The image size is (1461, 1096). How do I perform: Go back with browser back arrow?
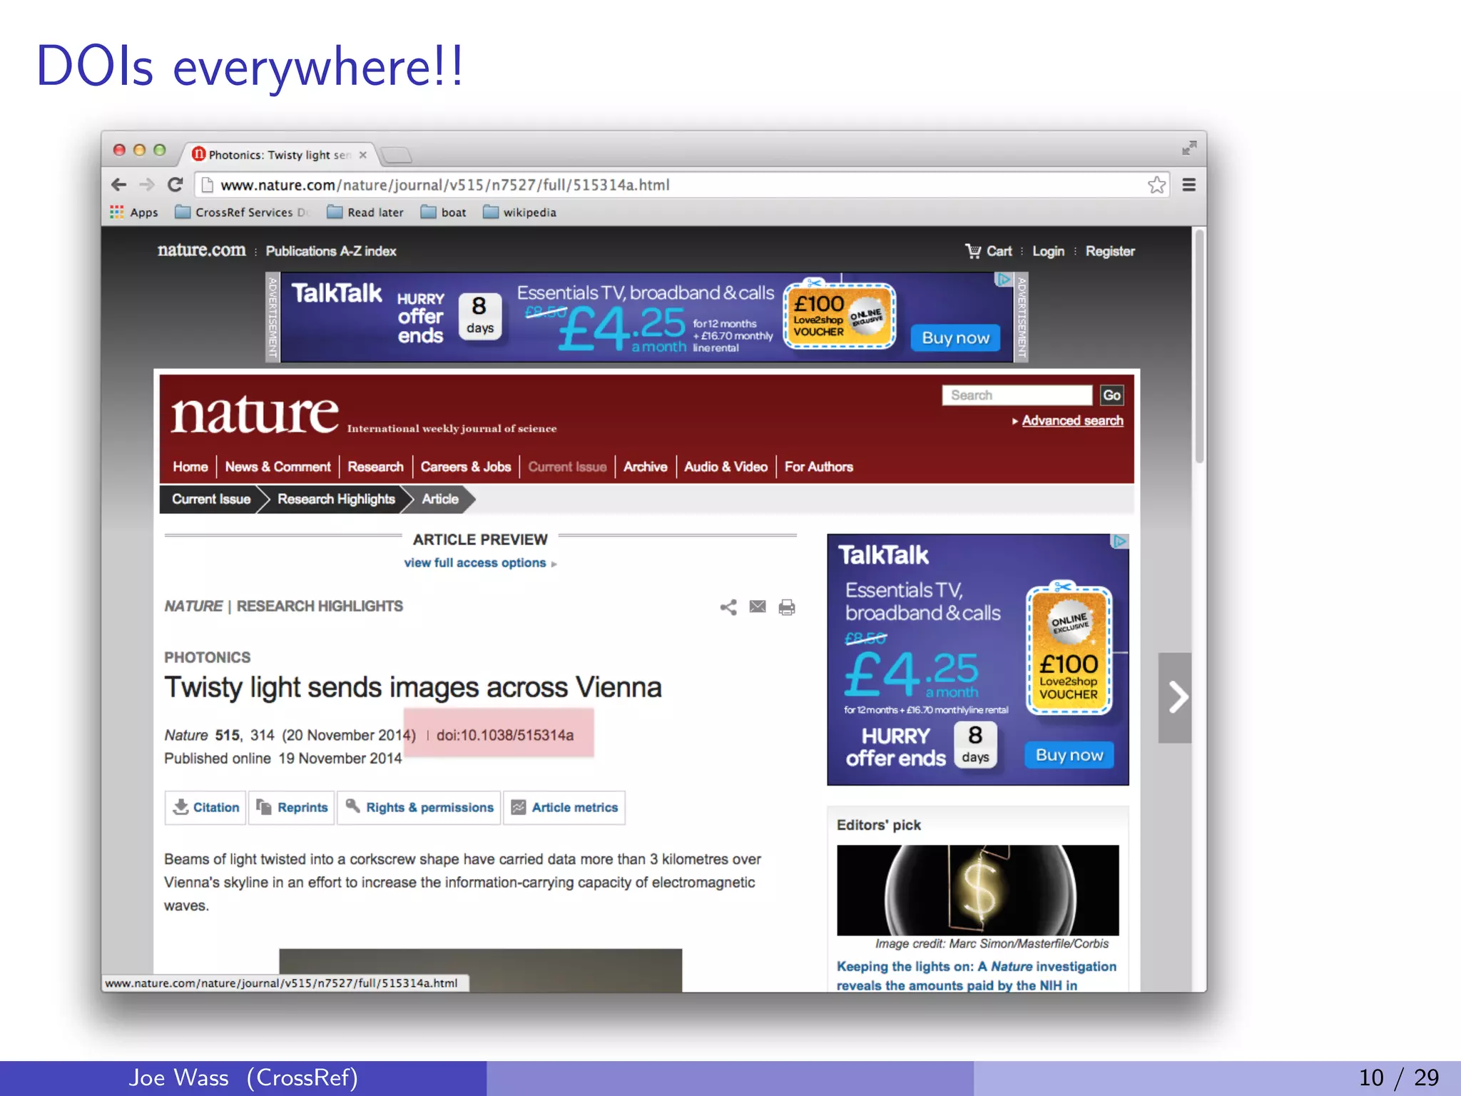[x=119, y=185]
